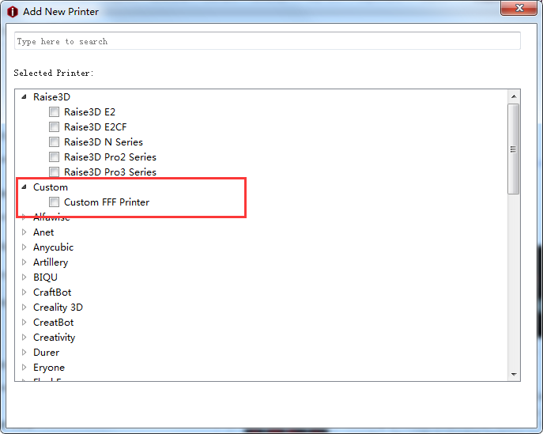
Task: Click the 'Raise3D Pro3 Series' text
Action: (x=110, y=172)
